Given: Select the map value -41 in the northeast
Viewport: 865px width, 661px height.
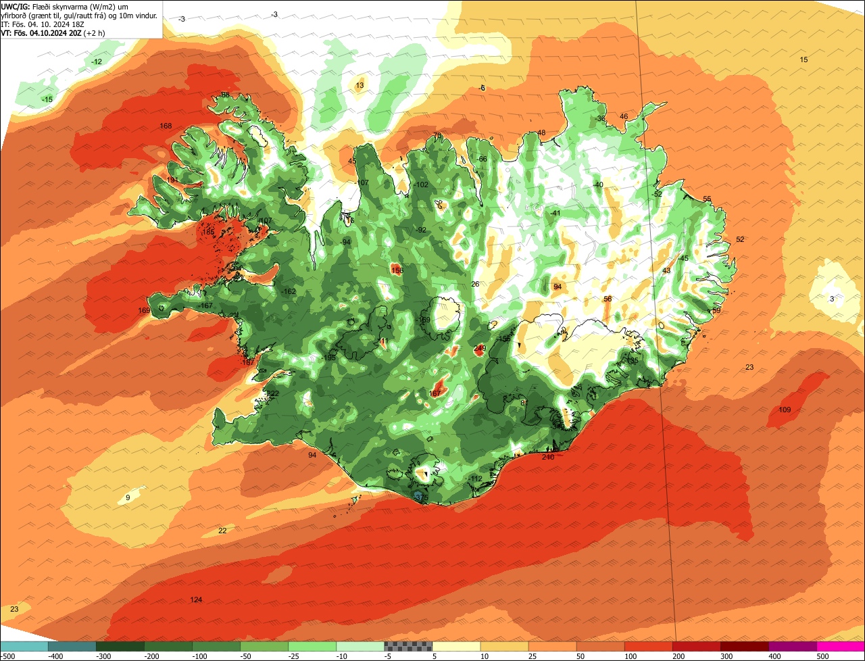Looking at the screenshot, I should (555, 213).
